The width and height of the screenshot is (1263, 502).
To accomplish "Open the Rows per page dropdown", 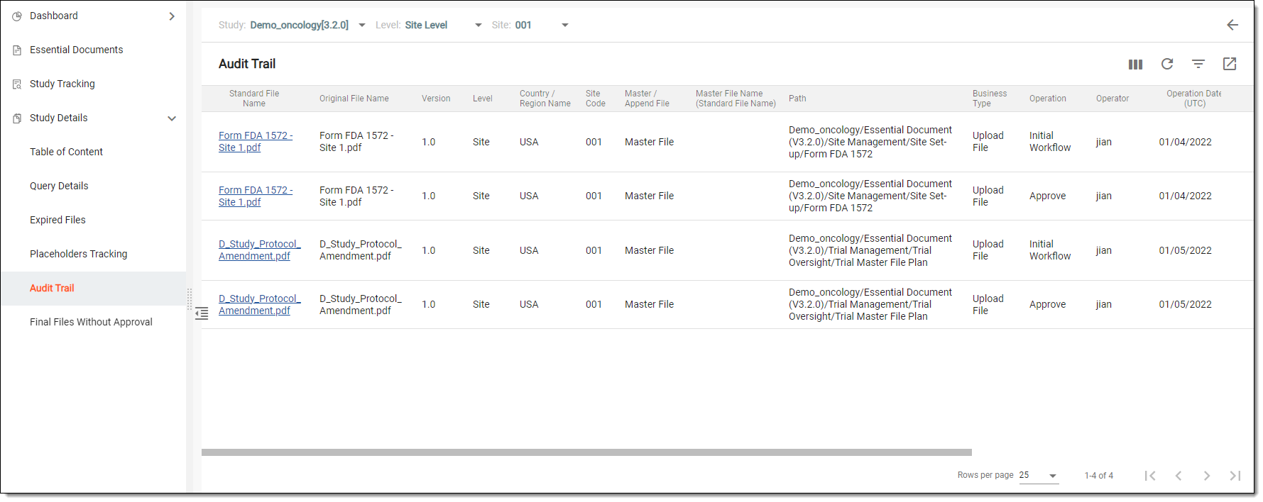I will pos(1039,475).
